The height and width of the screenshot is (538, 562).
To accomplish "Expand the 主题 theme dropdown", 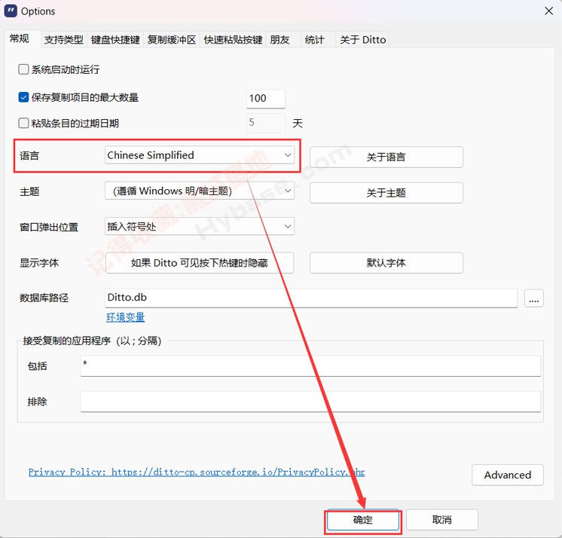I will [200, 191].
